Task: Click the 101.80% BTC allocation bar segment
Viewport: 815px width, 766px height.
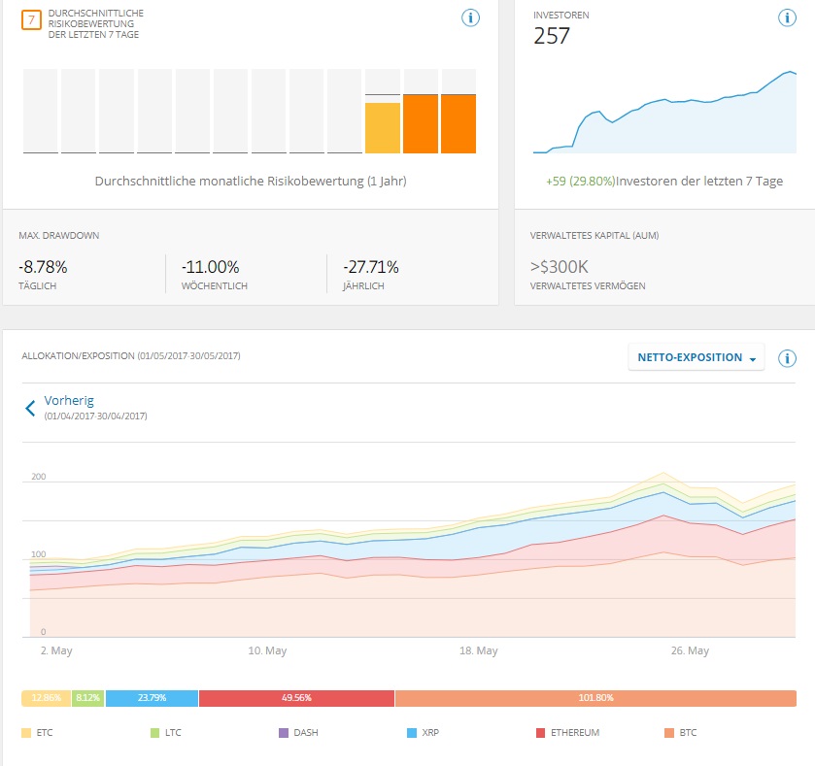Action: click(595, 698)
